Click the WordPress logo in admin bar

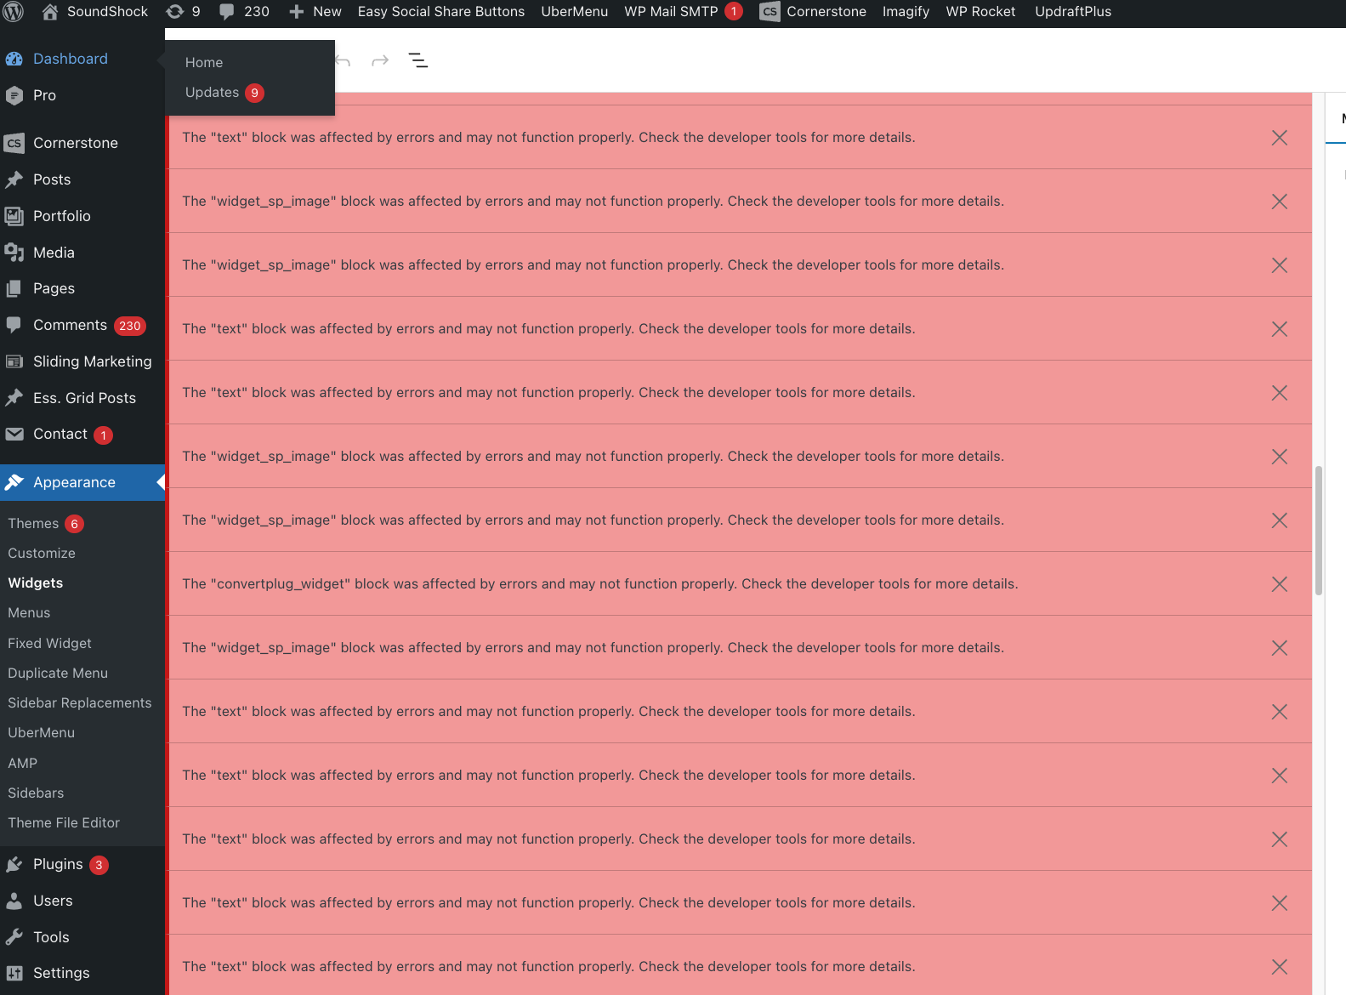tap(14, 12)
